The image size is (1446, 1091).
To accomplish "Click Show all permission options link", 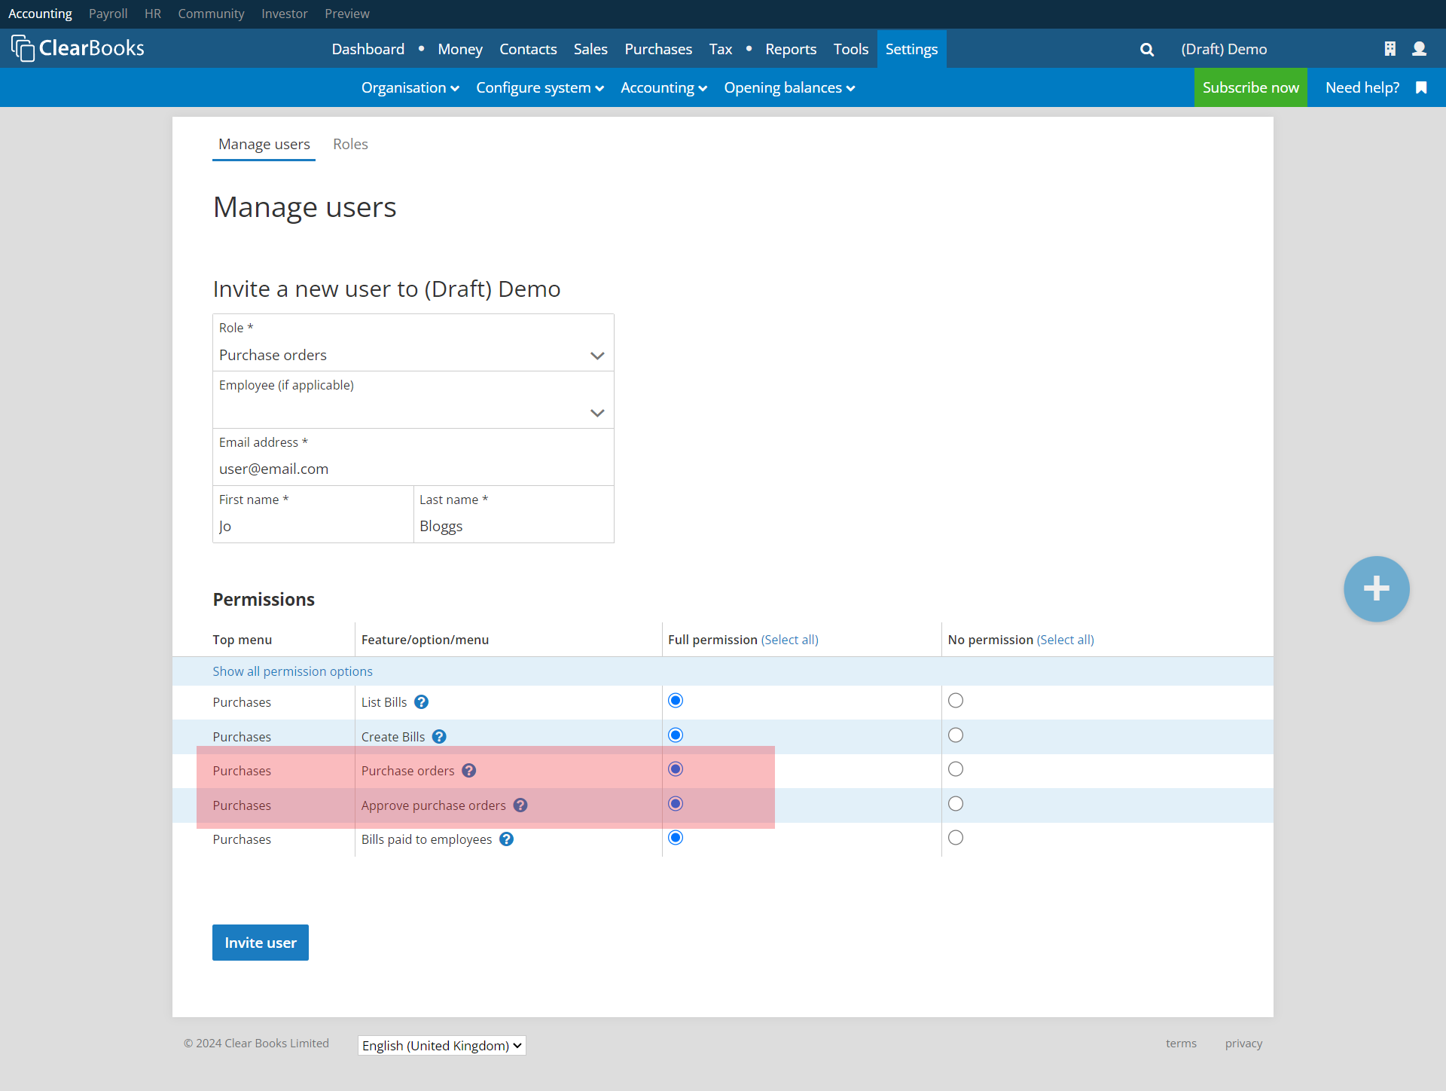I will point(292,671).
